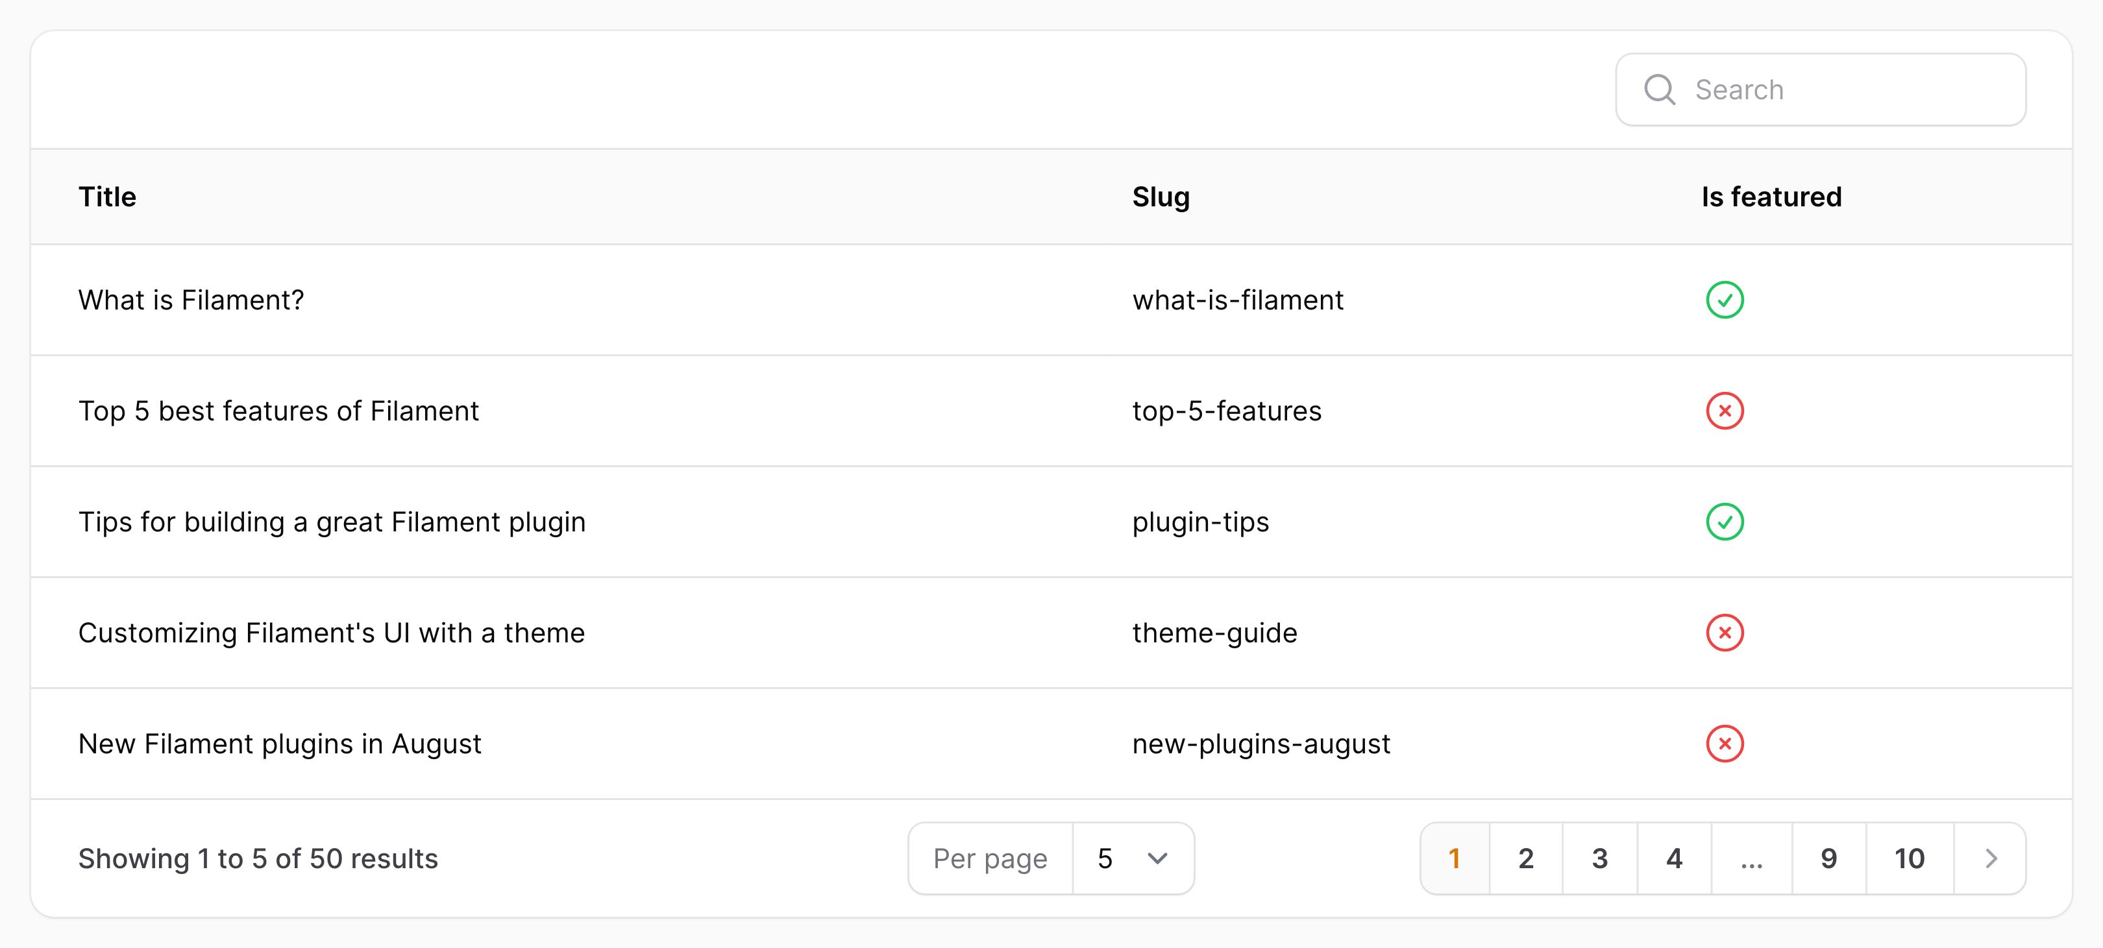Click the red X icon for 'new-plugins-august'
This screenshot has width=2103, height=948.
(1723, 742)
